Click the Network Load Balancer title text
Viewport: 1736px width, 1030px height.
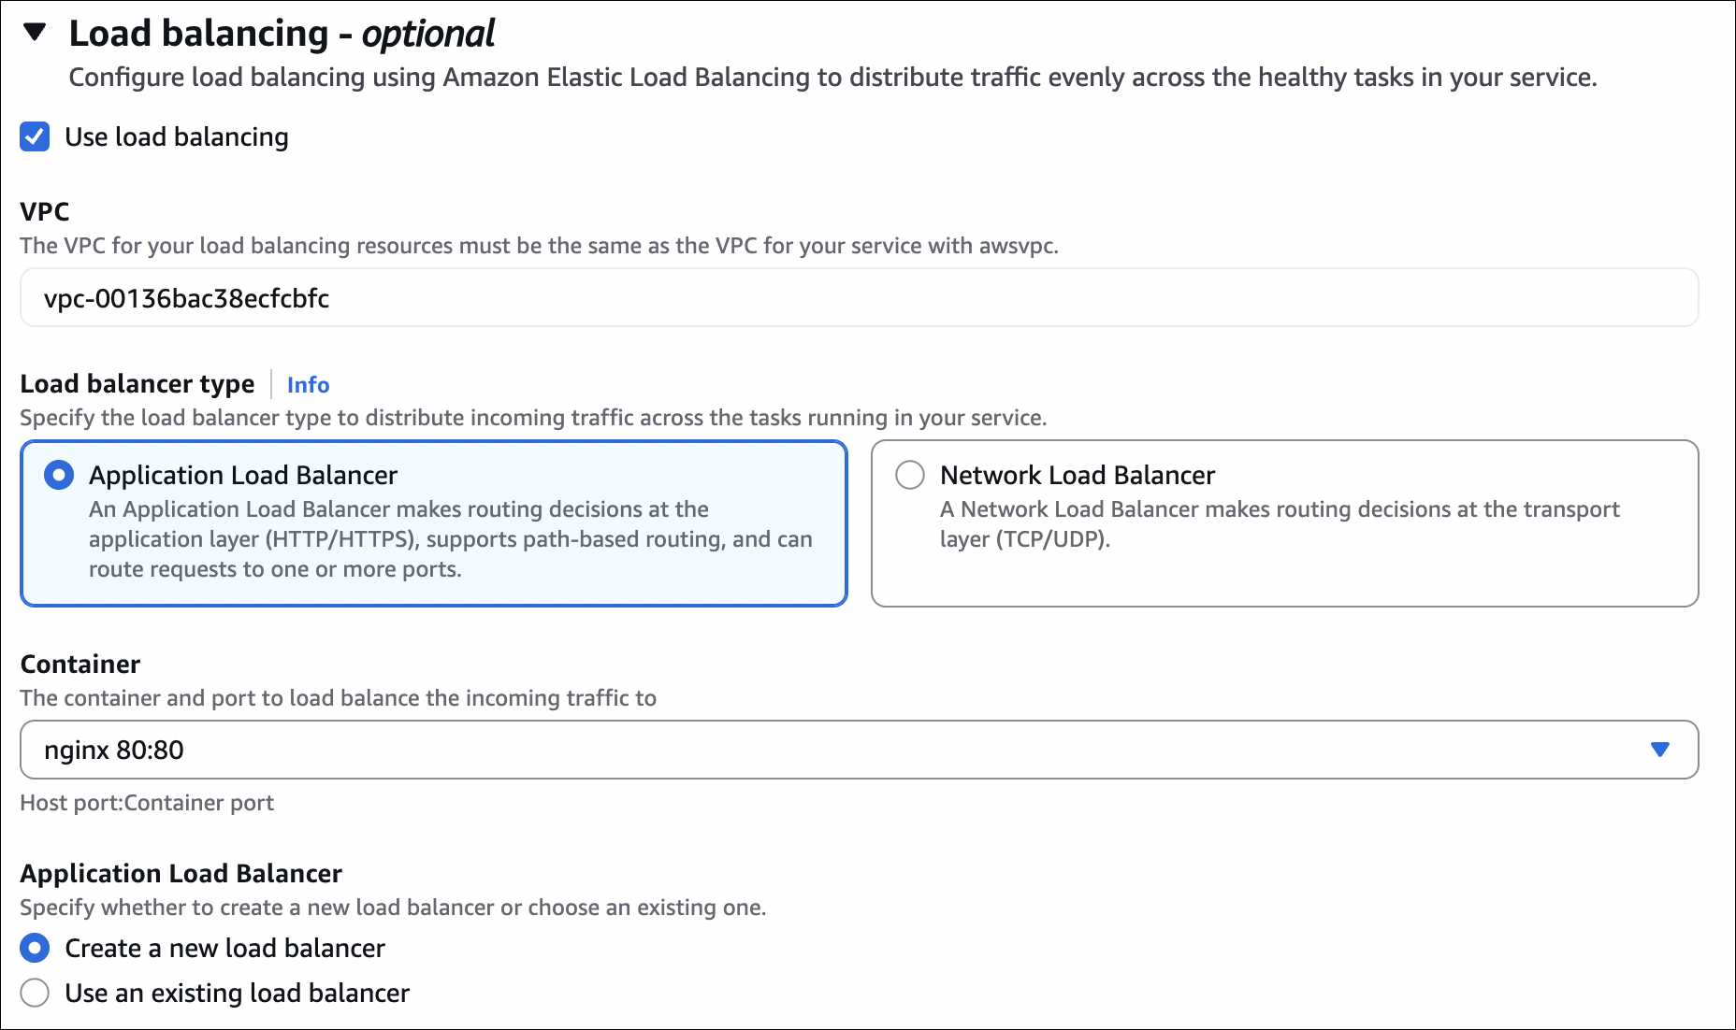(1077, 475)
